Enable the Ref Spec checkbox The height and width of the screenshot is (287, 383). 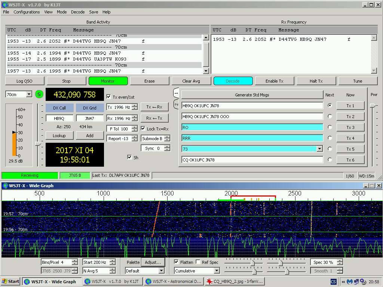[x=198, y=262]
